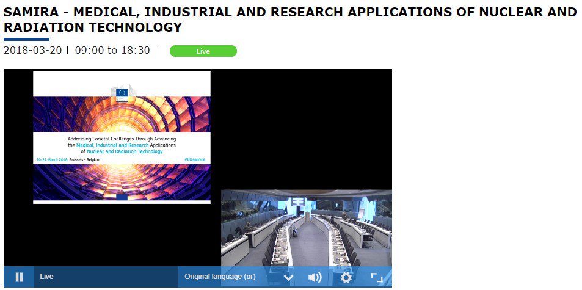This screenshot has height=290, width=582.
Task: Click the #EUsamira hashtag on slide
Action: 195,159
